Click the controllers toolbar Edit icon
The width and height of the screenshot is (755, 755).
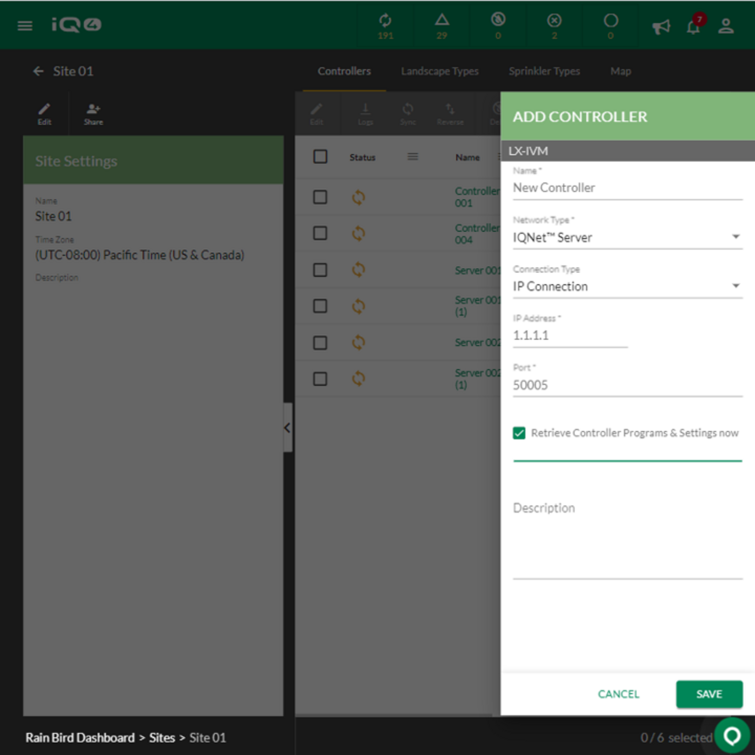click(317, 114)
